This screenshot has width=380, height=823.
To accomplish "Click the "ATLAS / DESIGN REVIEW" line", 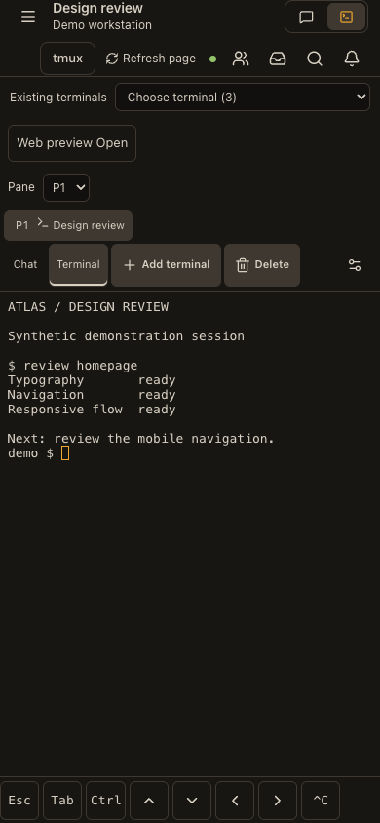I will tap(88, 306).
